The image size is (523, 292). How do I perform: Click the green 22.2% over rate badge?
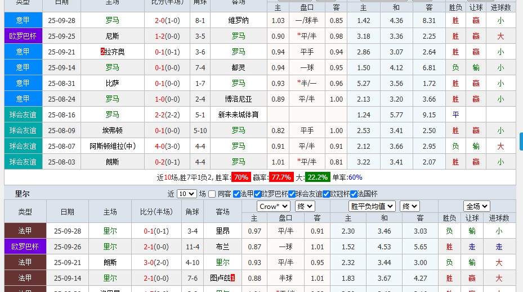click(x=318, y=177)
